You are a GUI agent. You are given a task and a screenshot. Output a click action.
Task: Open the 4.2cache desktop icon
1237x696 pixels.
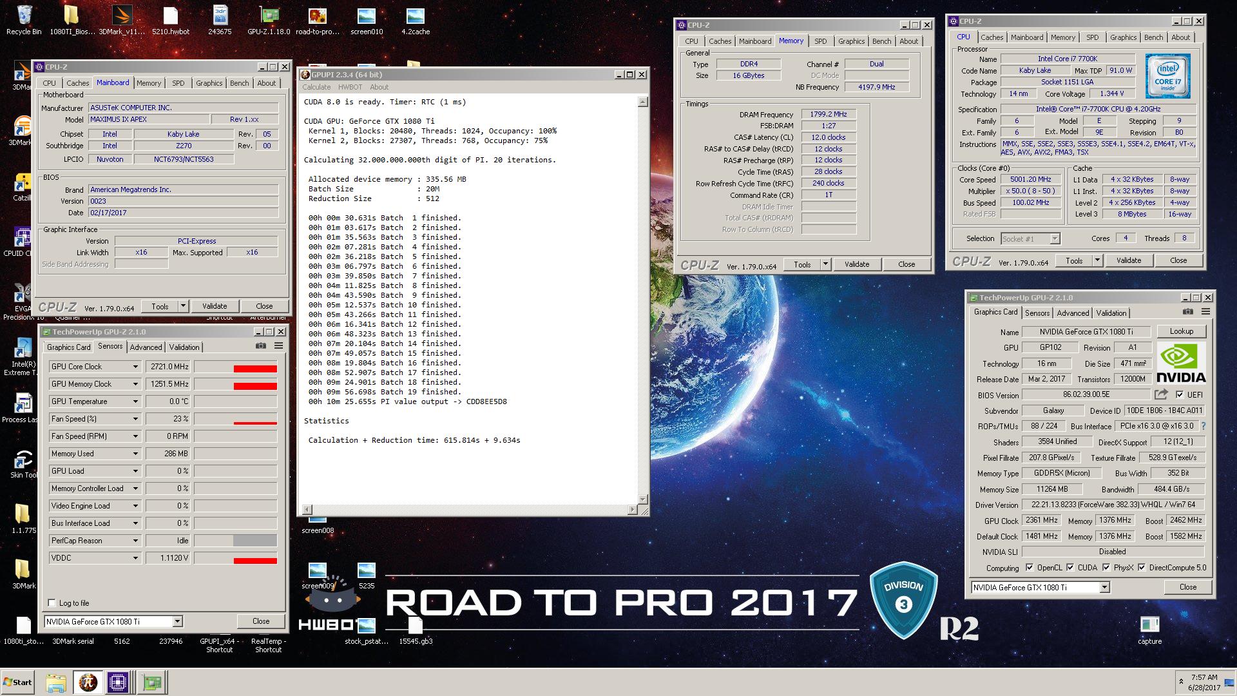point(416,19)
